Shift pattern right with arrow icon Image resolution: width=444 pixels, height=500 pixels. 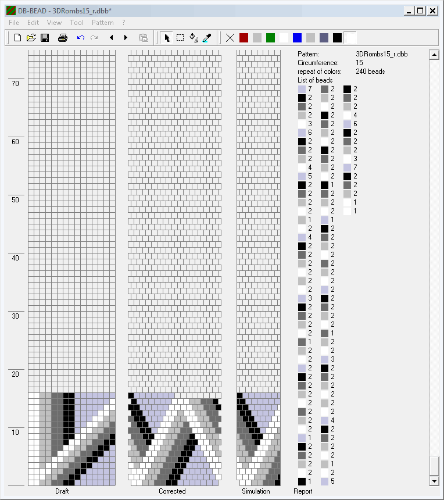(126, 38)
